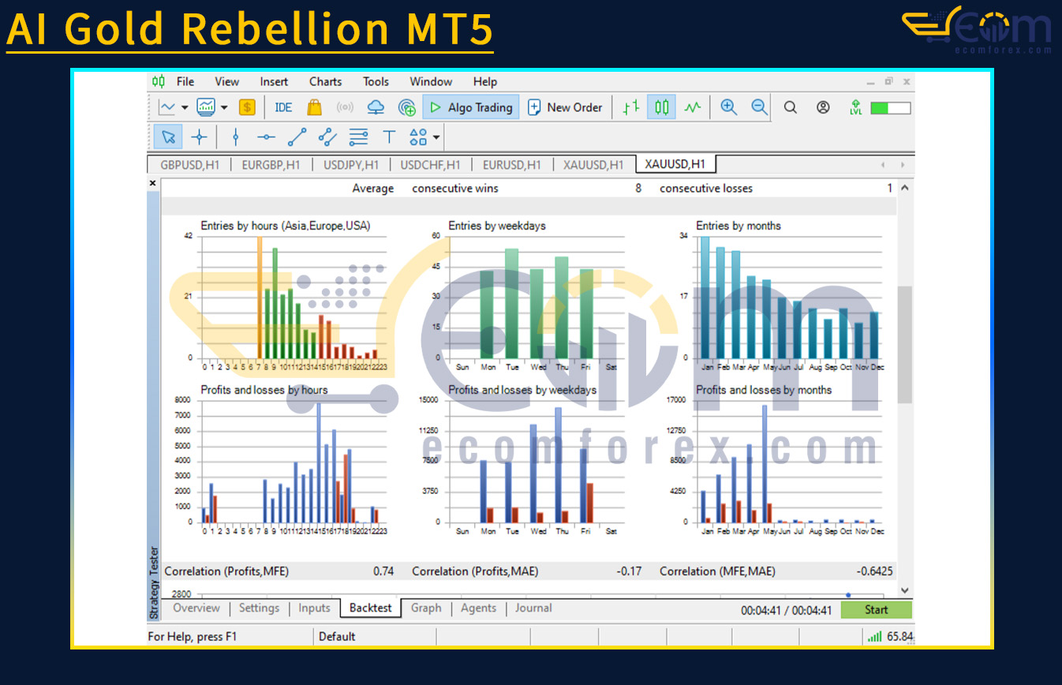Click the green connection level bar
The width and height of the screenshot is (1062, 685).
(x=891, y=108)
